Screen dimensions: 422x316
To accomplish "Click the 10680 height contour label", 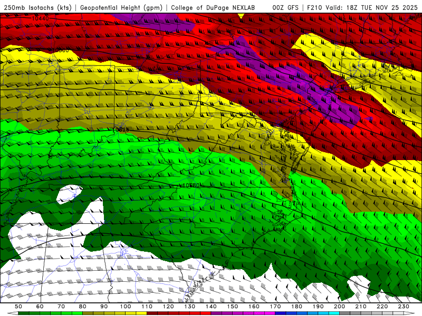I will pos(191,185).
